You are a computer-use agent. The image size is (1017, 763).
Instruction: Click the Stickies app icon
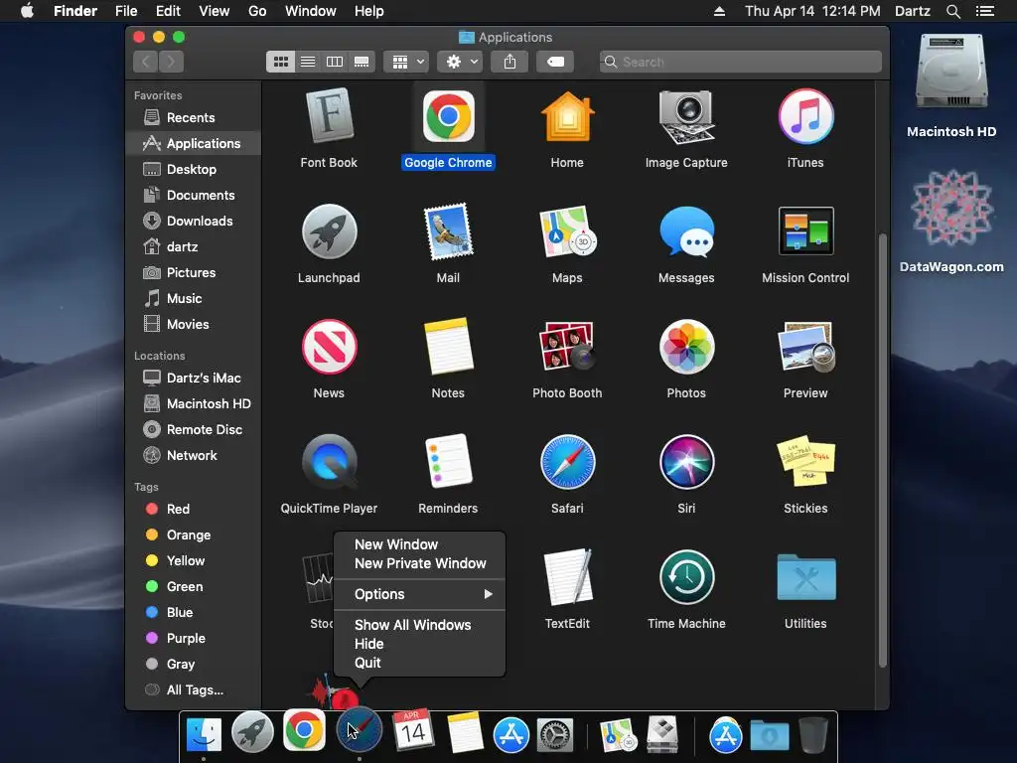805,462
